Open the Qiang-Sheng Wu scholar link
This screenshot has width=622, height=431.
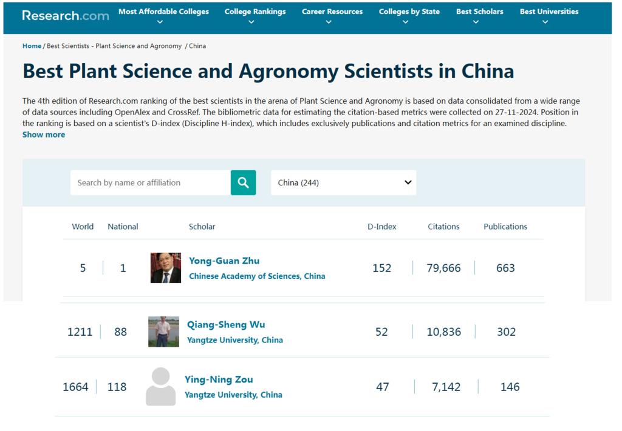coord(226,324)
